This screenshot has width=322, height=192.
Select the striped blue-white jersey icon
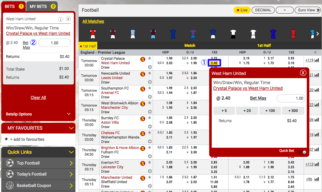(x=133, y=34)
